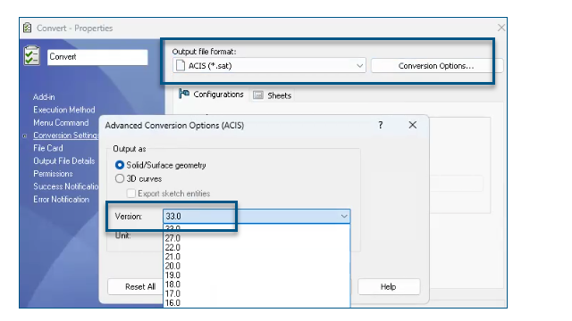Click the Convert task name field

97,57
